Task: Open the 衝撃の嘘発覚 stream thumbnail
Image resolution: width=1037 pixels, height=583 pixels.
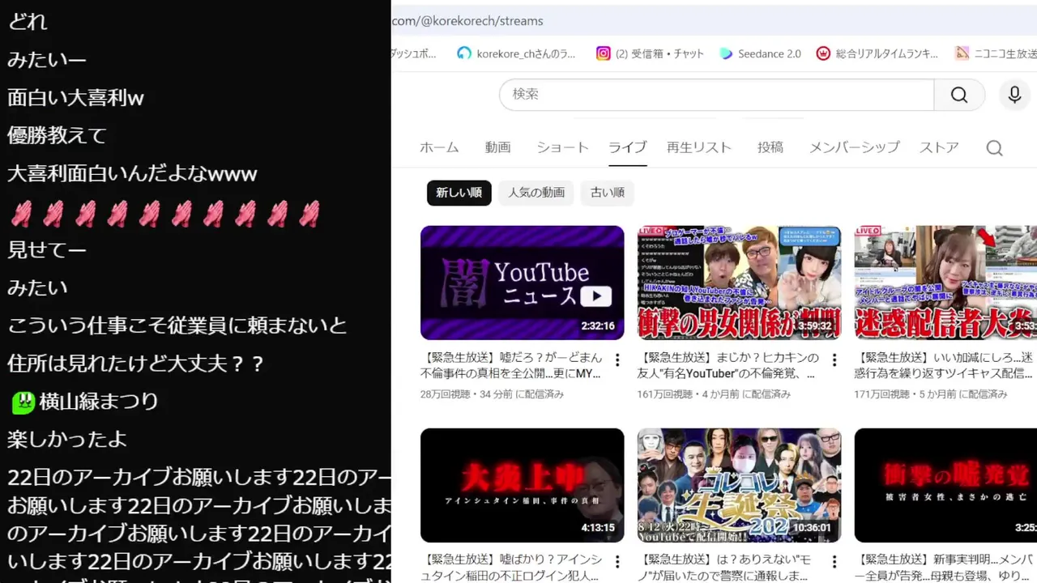Action: pos(945,485)
